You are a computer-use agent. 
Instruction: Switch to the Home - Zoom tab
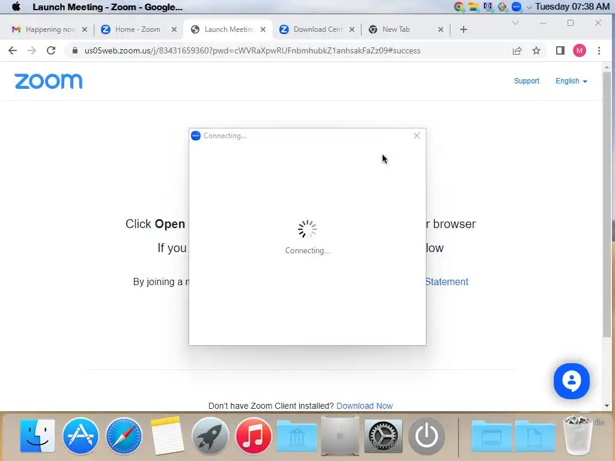(x=138, y=29)
